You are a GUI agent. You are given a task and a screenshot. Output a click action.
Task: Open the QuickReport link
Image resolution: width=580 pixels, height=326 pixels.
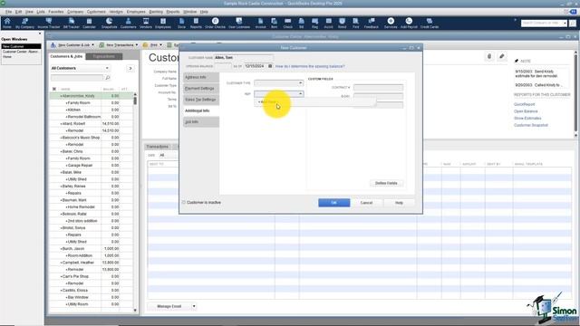coord(524,104)
